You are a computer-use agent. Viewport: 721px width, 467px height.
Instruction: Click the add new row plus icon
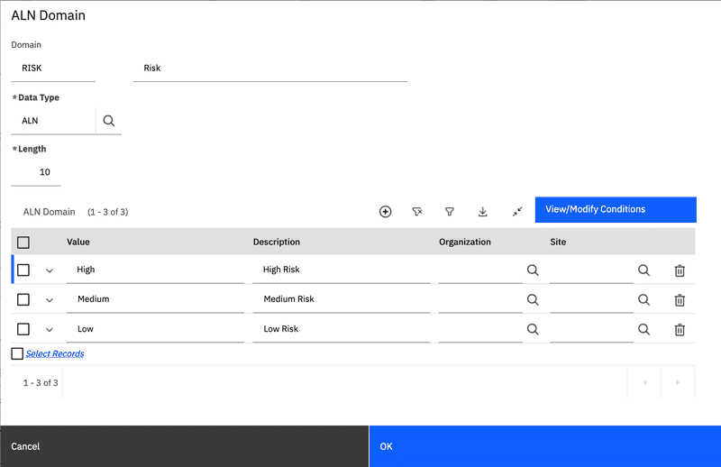(x=386, y=211)
